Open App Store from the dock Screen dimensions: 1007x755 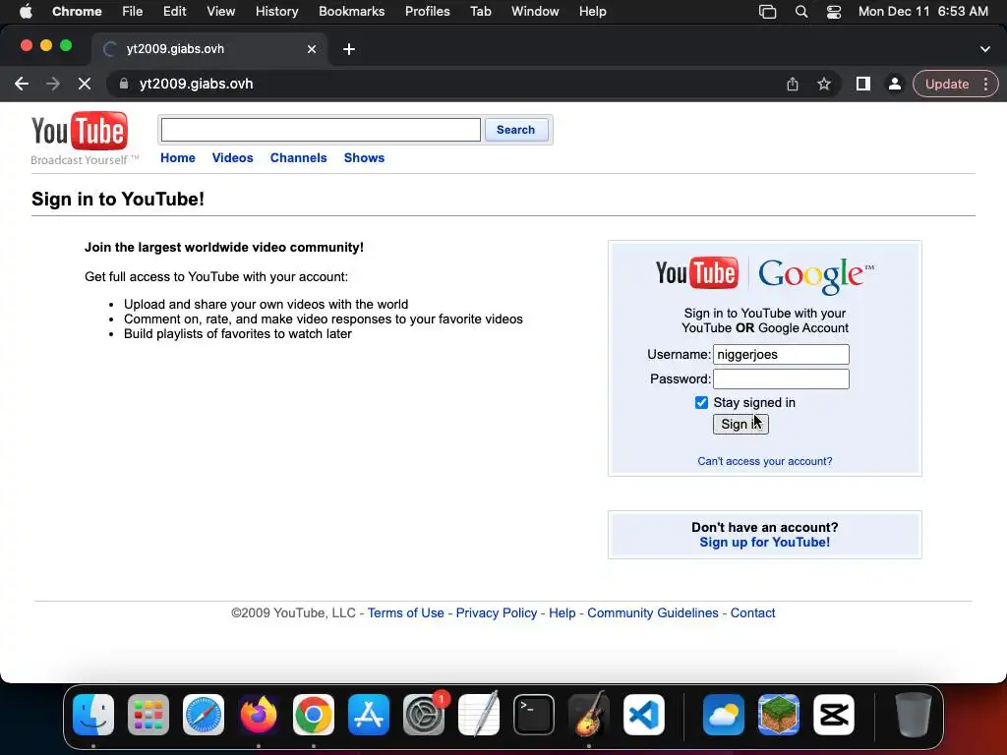pyautogui.click(x=369, y=715)
